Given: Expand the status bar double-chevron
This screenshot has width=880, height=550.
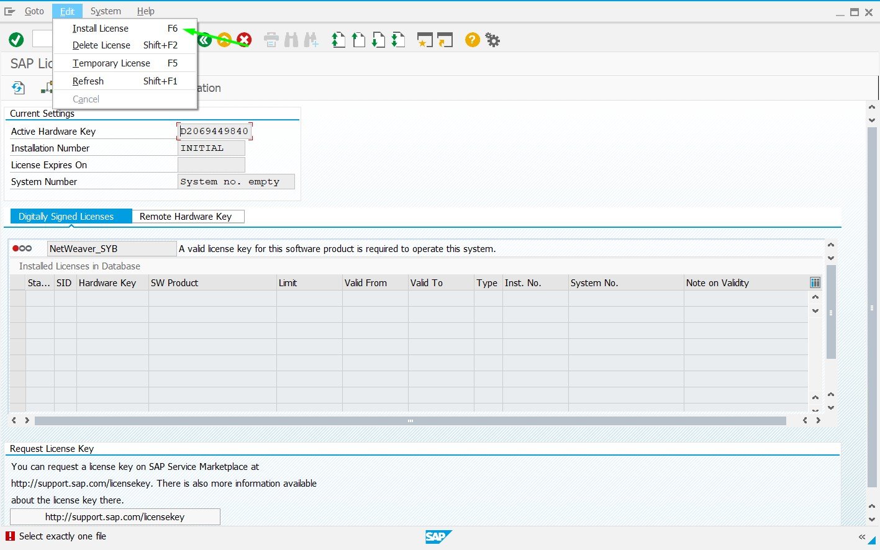Looking at the screenshot, I should click(x=861, y=537).
